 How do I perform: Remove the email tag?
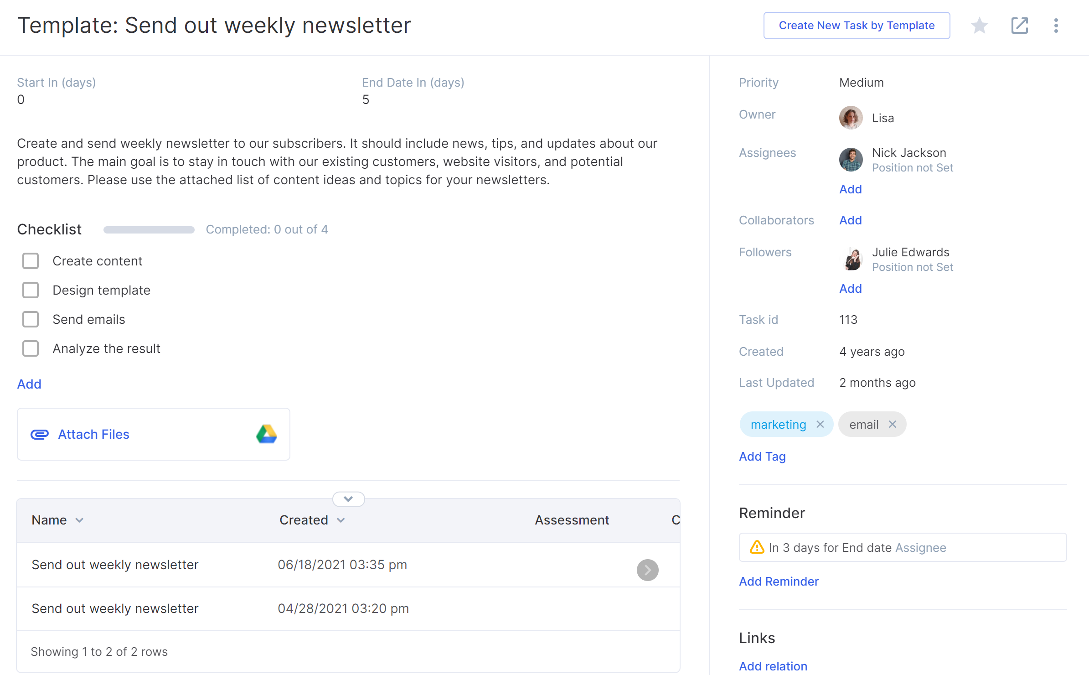pyautogui.click(x=893, y=425)
